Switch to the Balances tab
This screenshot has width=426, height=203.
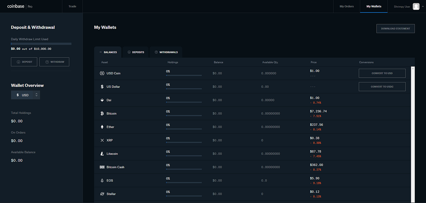(x=108, y=52)
